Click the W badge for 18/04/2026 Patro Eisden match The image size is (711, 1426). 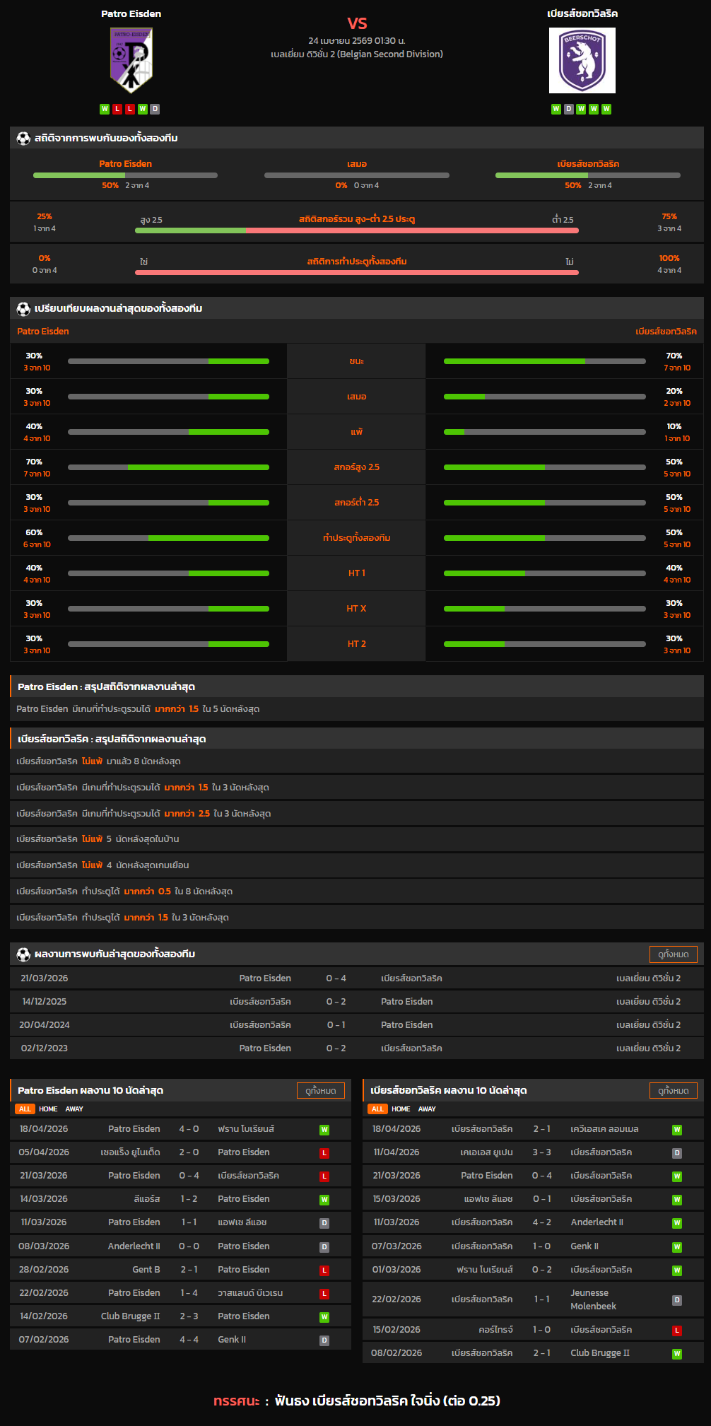pos(324,1130)
